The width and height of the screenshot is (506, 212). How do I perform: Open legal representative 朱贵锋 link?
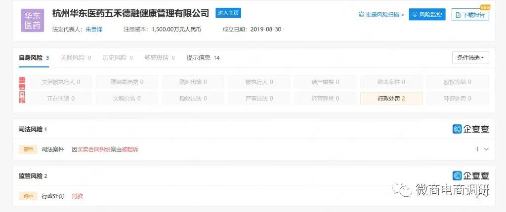tap(94, 29)
